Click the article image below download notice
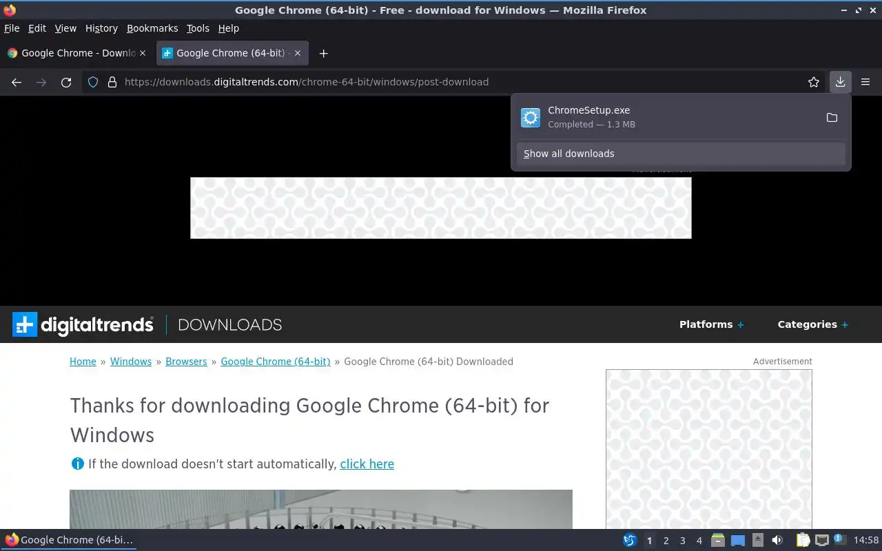Viewport: 882px width, 551px height. 321,509
